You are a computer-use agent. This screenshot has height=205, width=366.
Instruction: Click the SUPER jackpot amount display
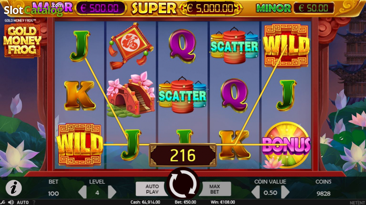(211, 8)
